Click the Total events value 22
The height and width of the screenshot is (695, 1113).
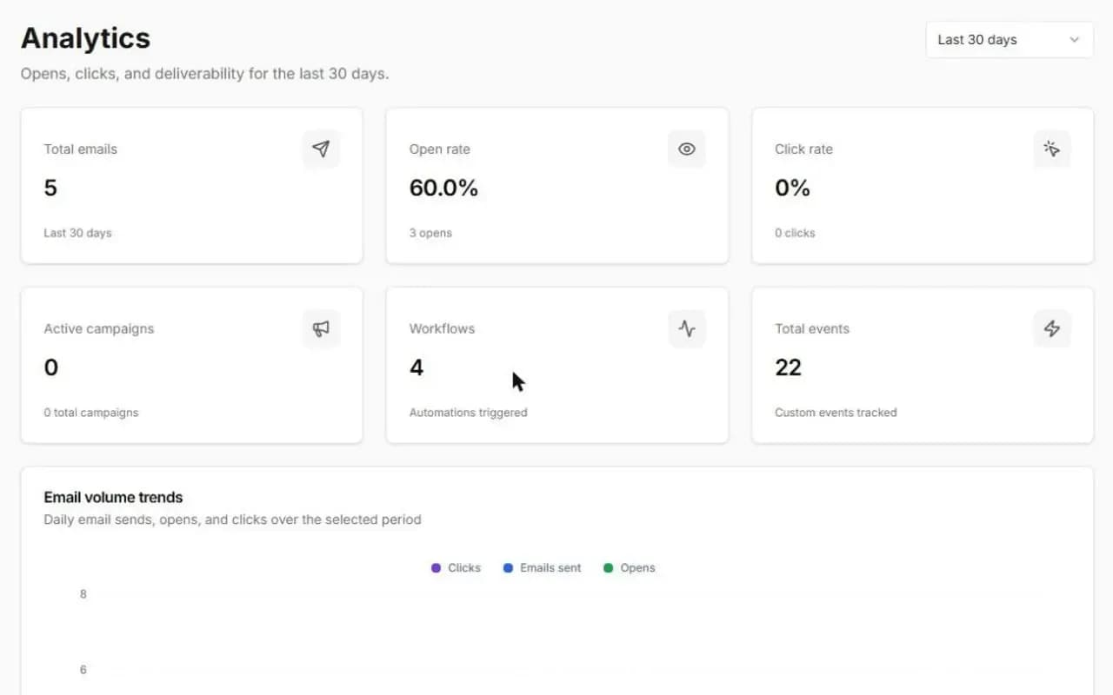click(x=788, y=367)
